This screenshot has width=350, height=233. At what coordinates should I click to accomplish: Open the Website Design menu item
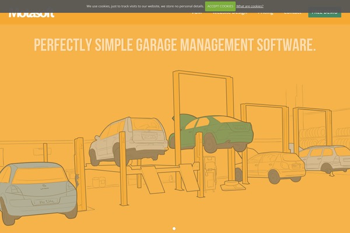point(230,13)
